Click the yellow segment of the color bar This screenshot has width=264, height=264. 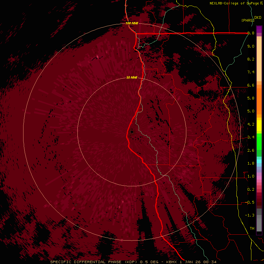point(259,126)
